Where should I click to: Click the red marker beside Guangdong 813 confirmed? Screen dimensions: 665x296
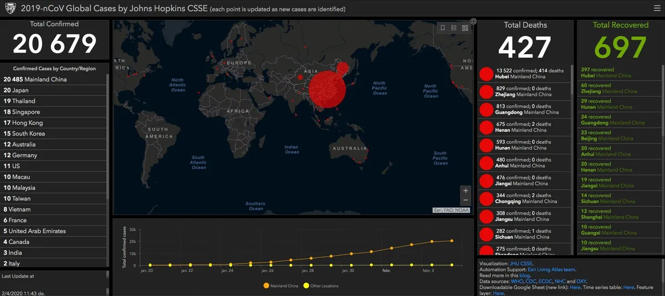(486, 109)
